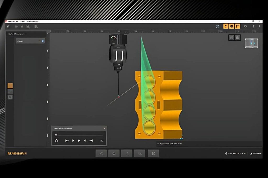Image resolution: width=268 pixels, height=178 pixels.
Task: Close the Probe Path Simulation panel
Action: pos(104,128)
